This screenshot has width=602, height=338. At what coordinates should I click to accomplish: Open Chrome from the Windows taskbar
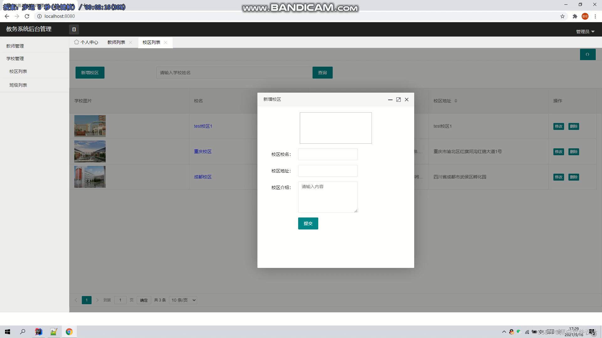tap(69, 332)
